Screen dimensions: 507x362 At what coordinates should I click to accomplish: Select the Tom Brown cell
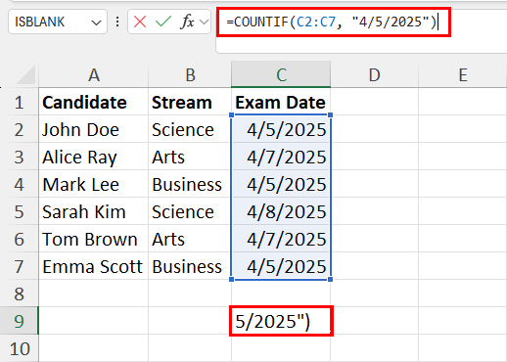pyautogui.click(x=94, y=239)
